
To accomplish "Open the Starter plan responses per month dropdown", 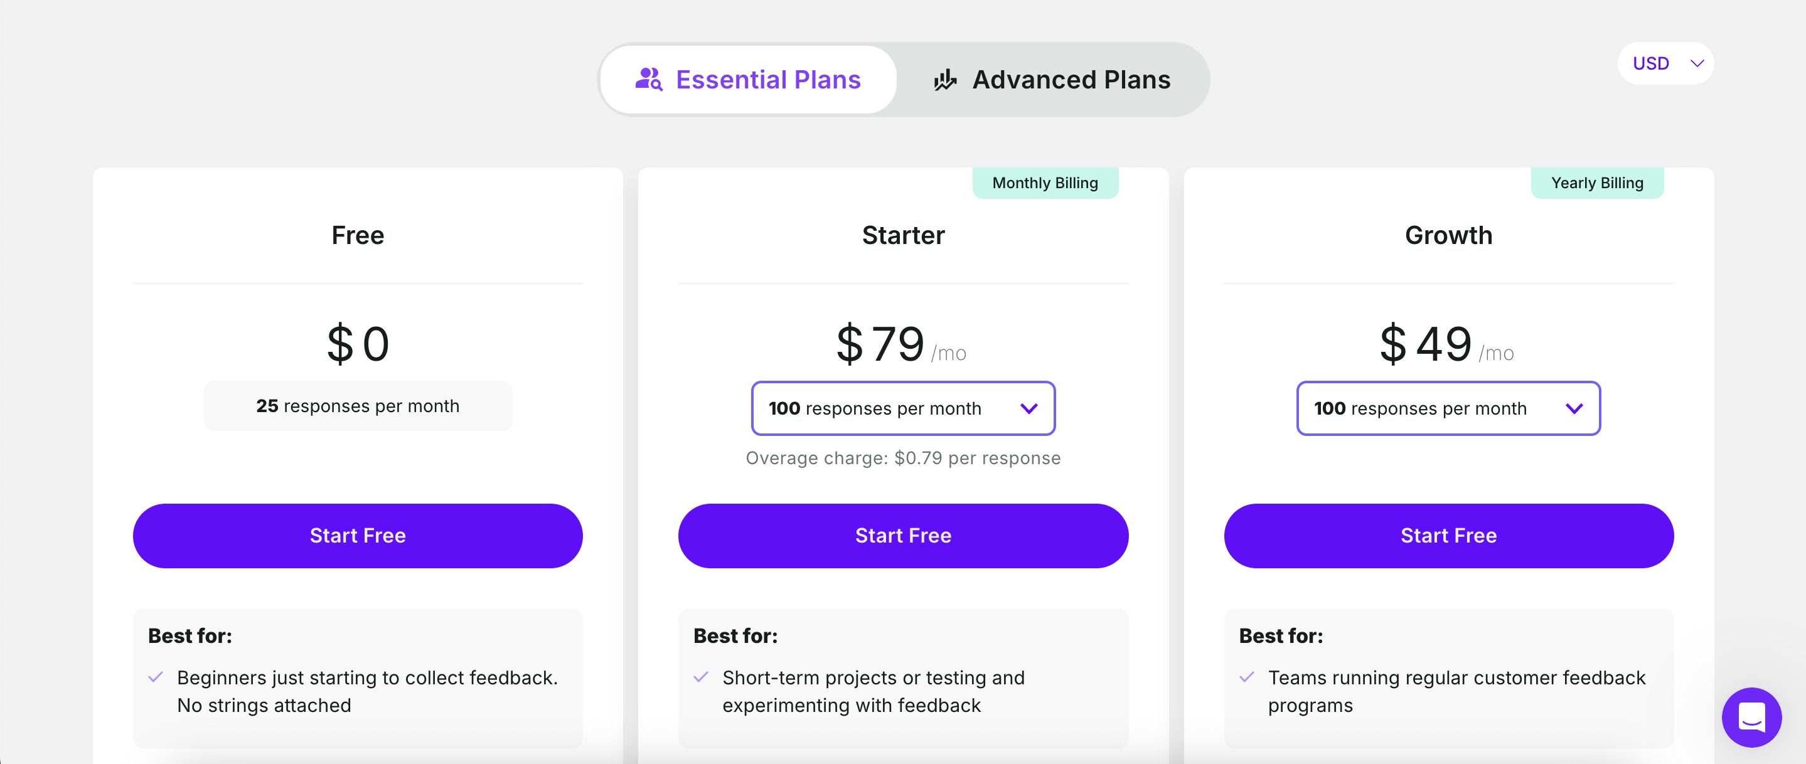I will pos(903,408).
